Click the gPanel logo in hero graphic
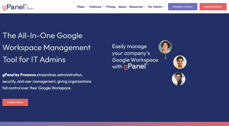This screenshot has height=126, width=229. [136, 66]
